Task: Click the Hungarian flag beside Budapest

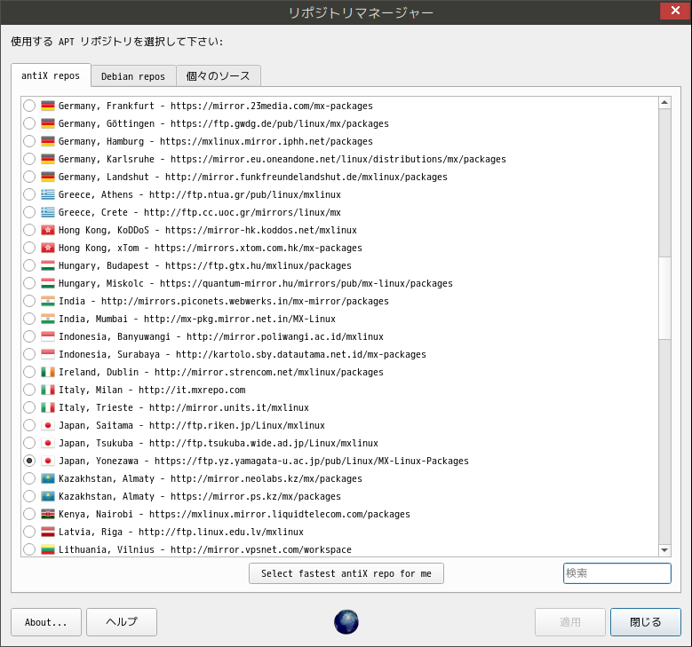Action: (x=48, y=265)
